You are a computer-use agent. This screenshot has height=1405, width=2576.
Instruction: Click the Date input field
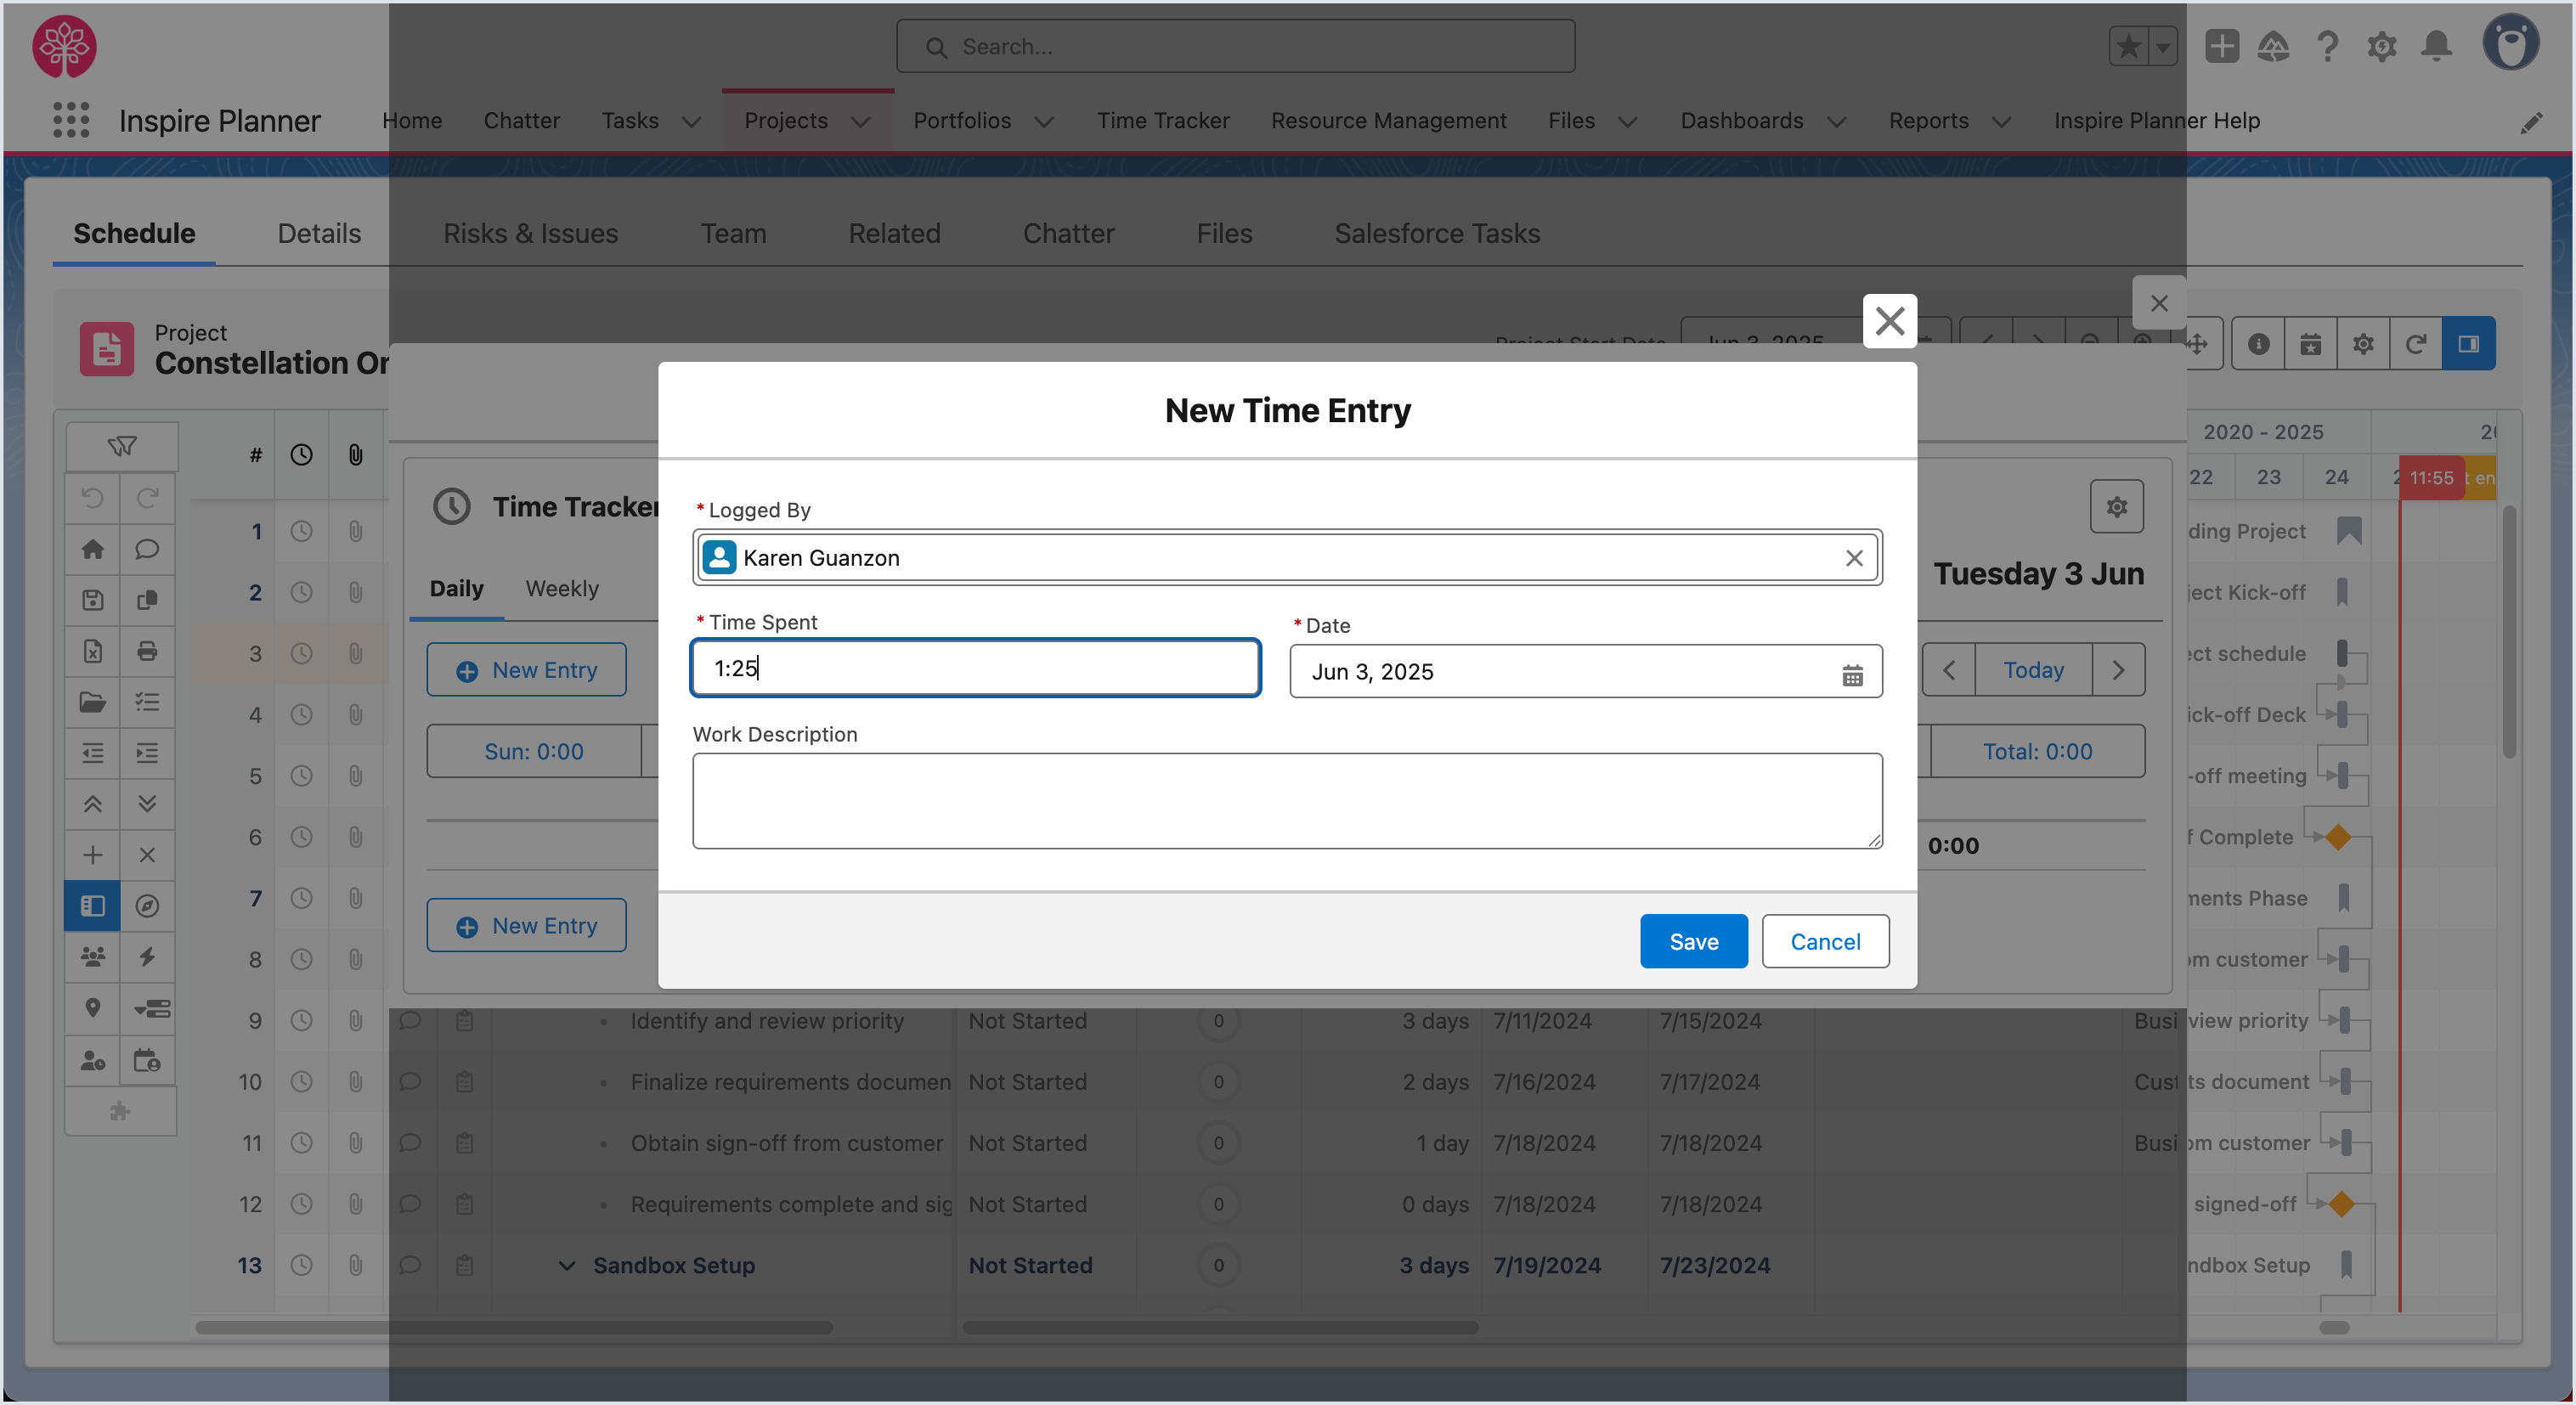pyautogui.click(x=1585, y=671)
